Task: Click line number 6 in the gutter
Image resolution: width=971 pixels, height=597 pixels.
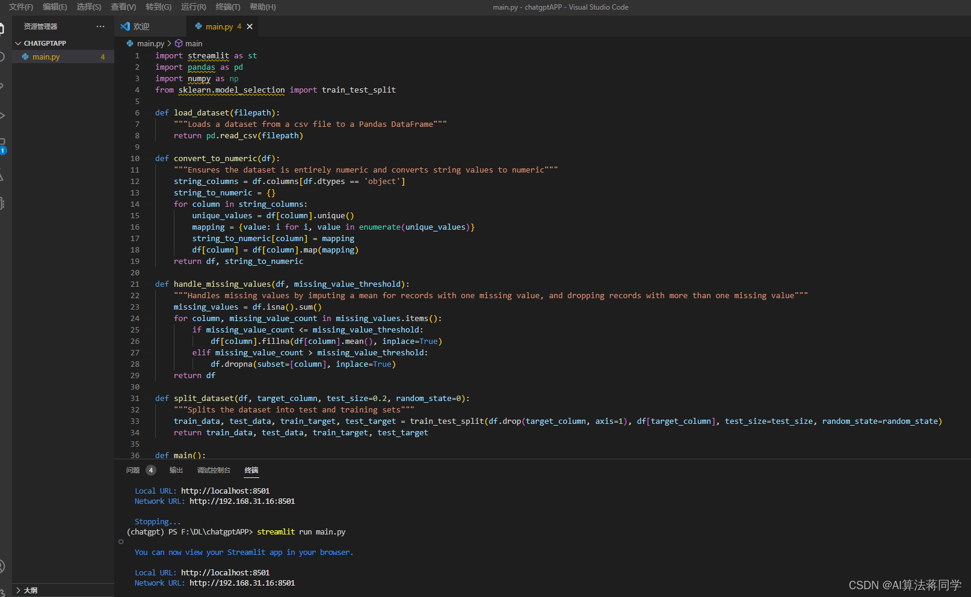Action: coord(137,113)
